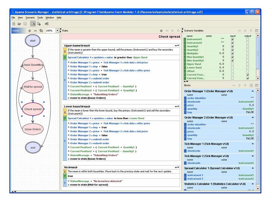Click move rule up arrow in Rules header
This screenshot has width=272, height=204.
173,31
